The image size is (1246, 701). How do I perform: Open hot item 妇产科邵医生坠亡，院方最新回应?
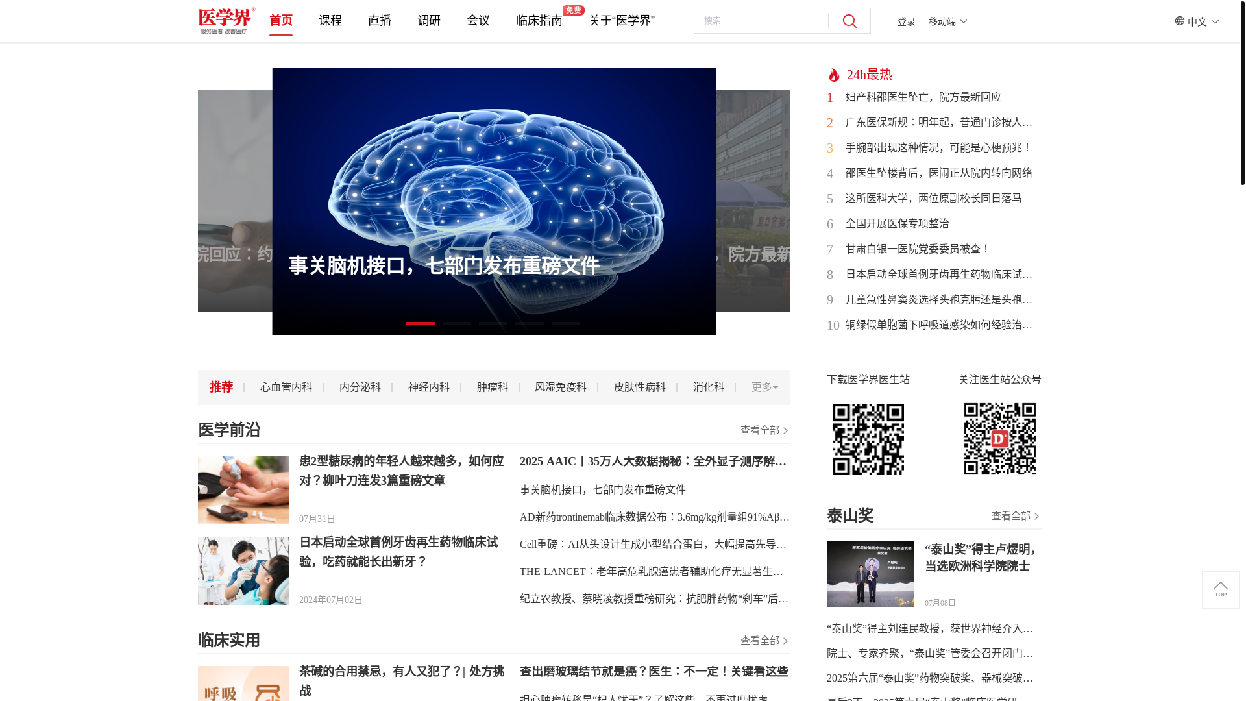click(923, 97)
